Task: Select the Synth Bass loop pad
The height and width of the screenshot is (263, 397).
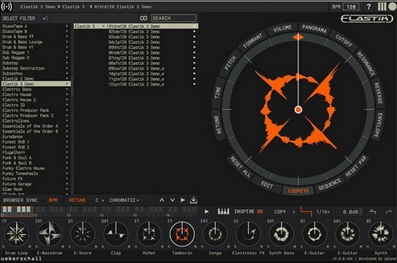Action: coord(281,234)
